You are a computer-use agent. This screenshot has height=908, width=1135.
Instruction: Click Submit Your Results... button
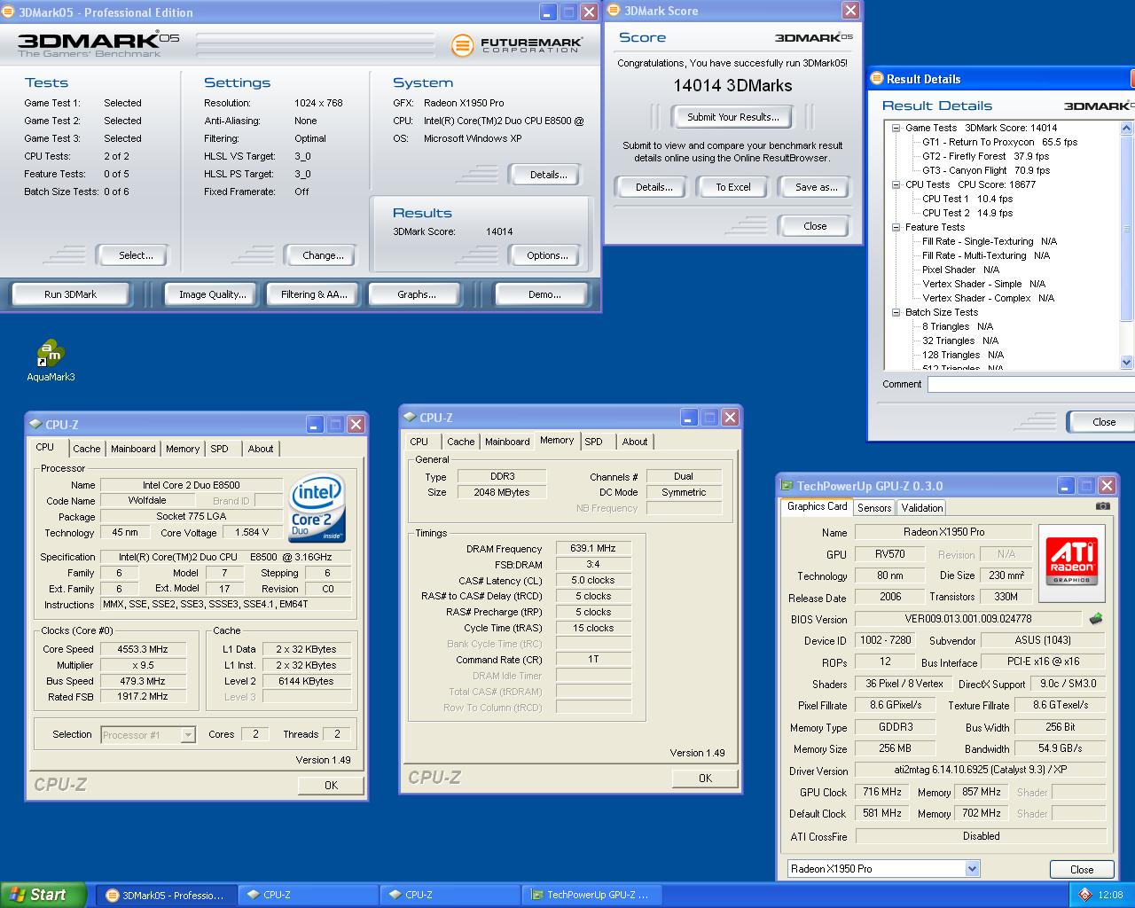(733, 117)
